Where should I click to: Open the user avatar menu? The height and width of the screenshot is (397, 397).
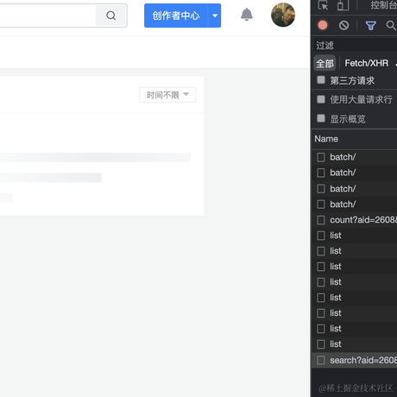pos(283,15)
